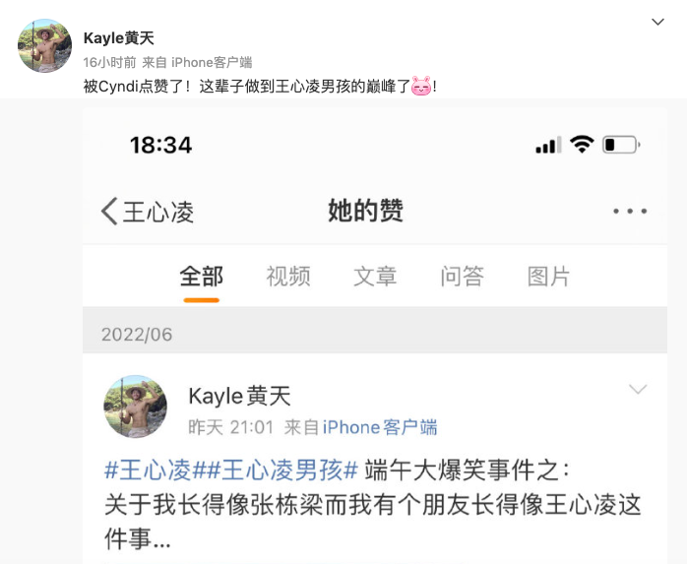687x564 pixels.
Task: Expand the post options chevron at top right
Action: [657, 22]
